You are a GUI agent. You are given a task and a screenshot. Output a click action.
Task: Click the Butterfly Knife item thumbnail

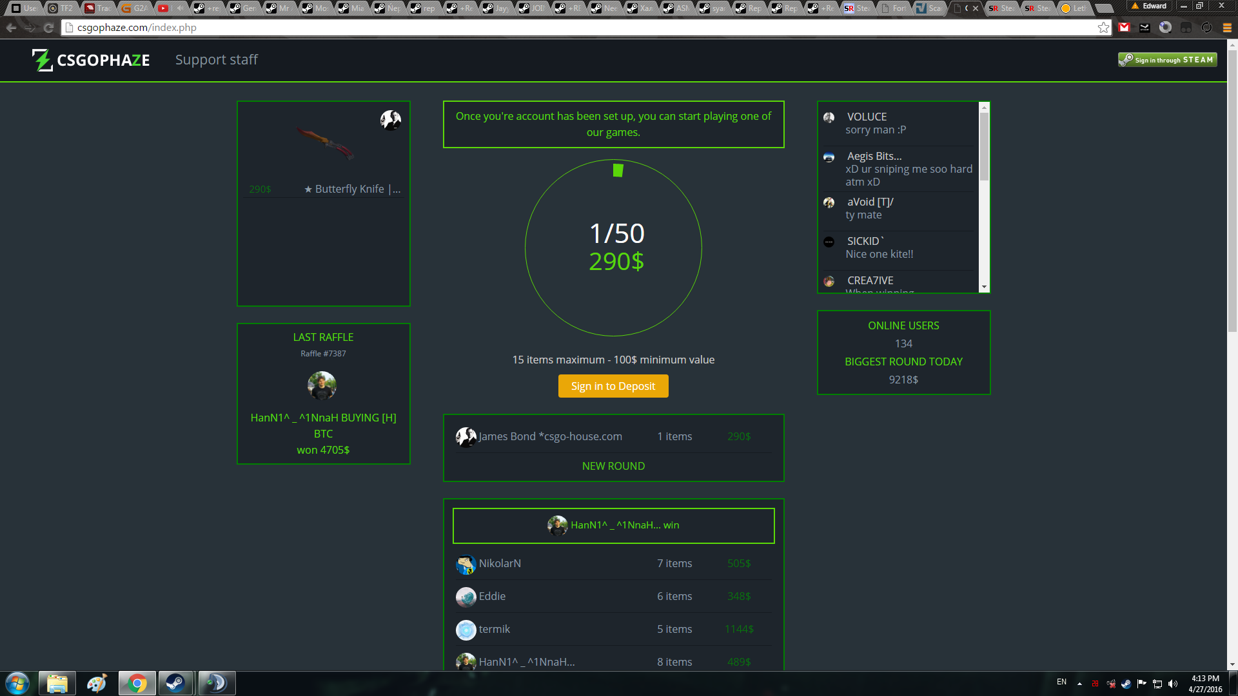pos(325,142)
